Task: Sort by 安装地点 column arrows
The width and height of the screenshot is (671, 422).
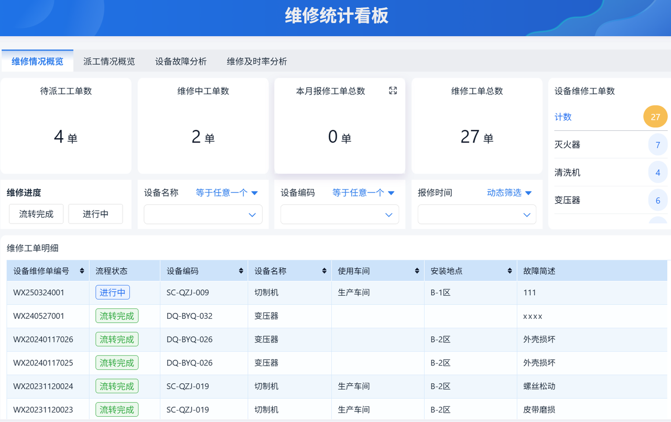Action: point(510,271)
